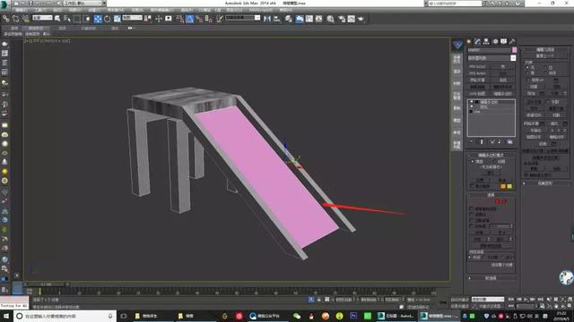
Task: Open the Select by Name dialog
Action: point(67,18)
